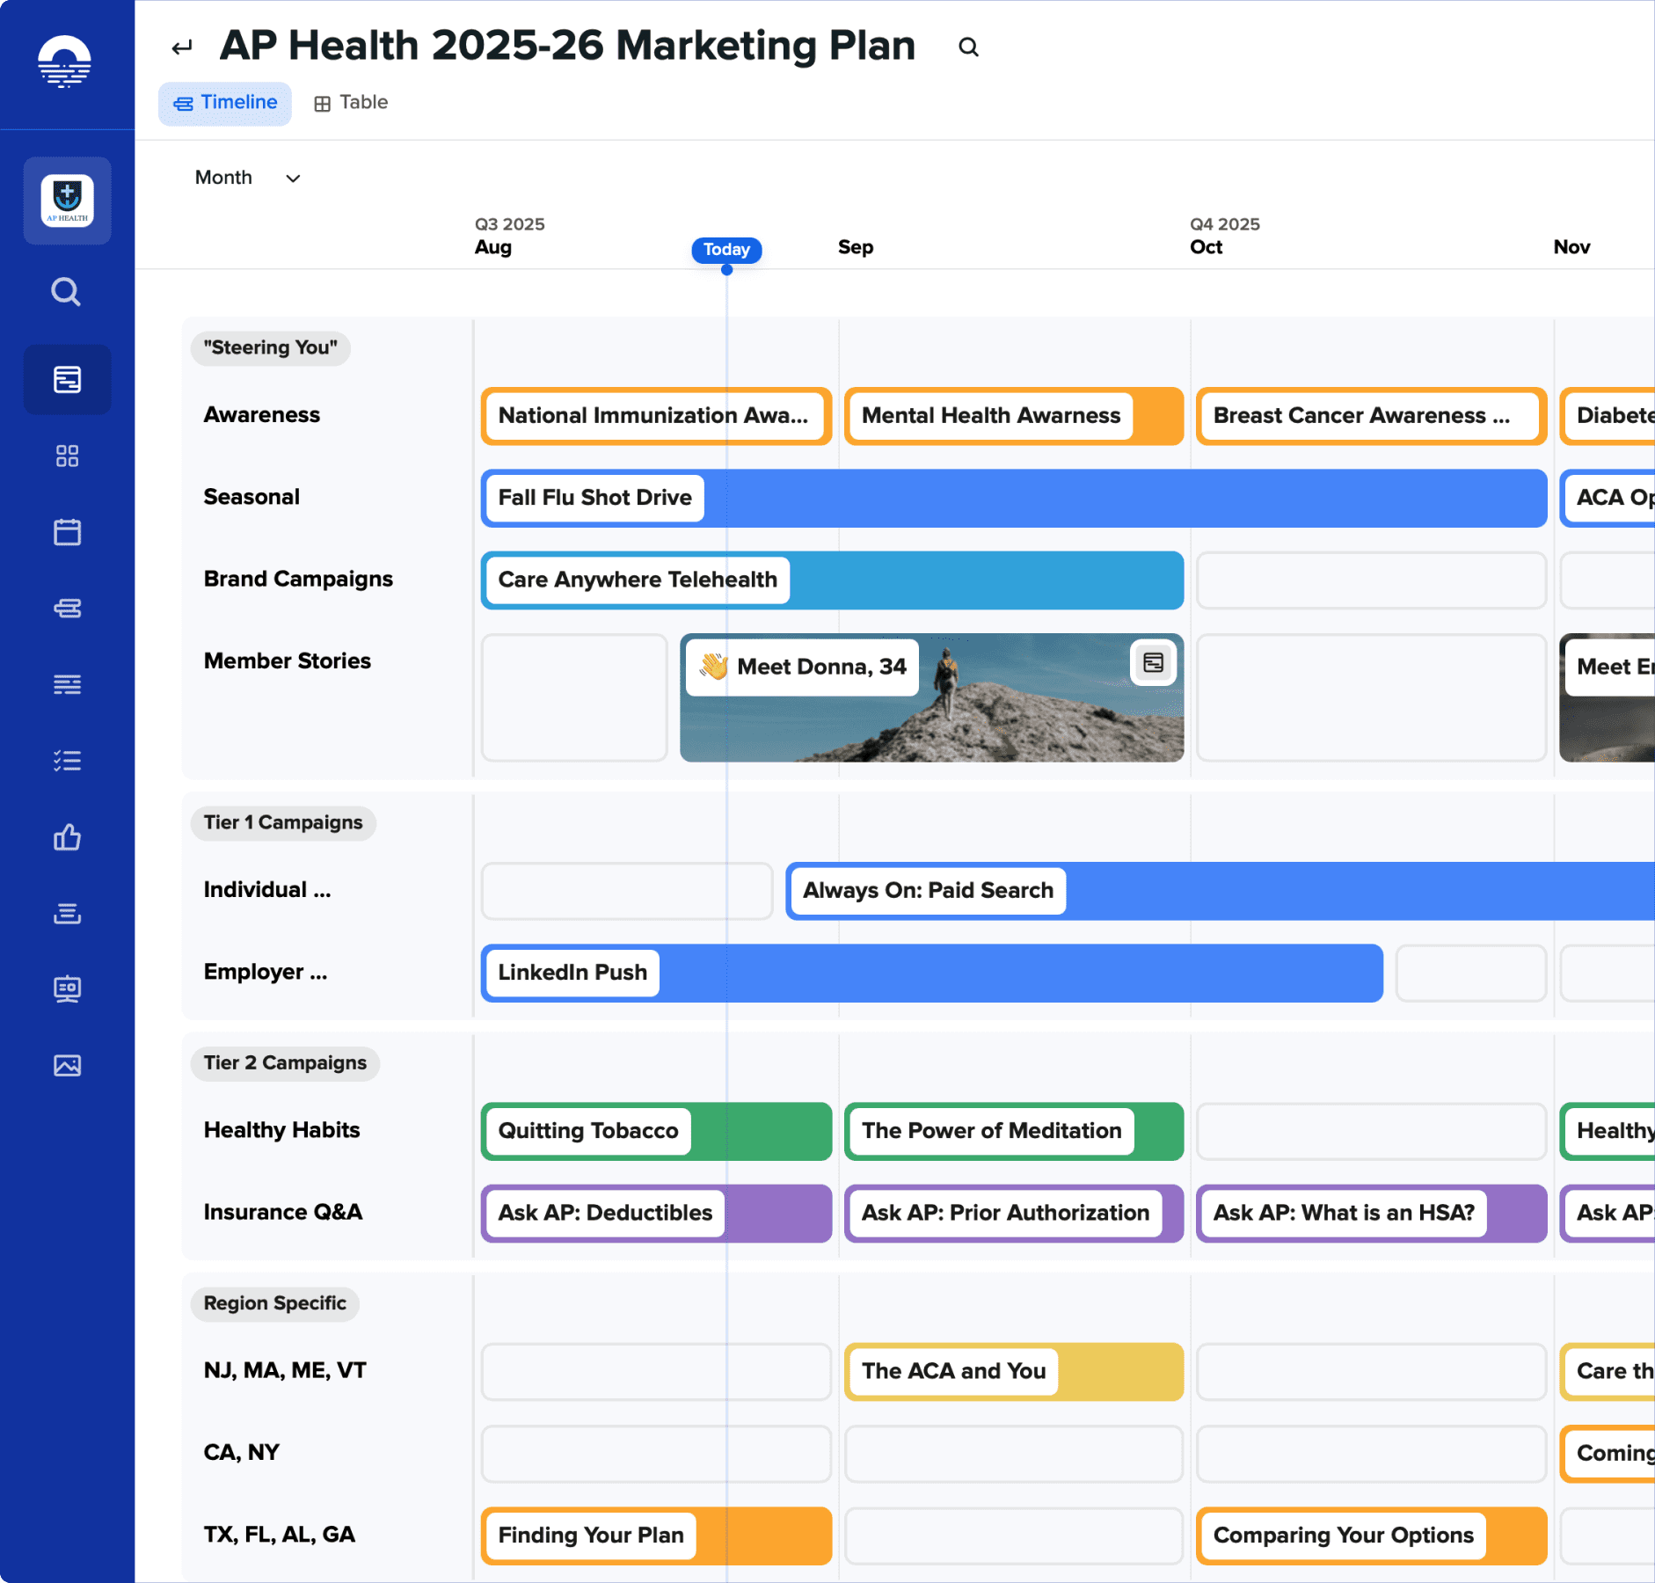Select the Timeline view tab
The image size is (1655, 1583).
point(225,103)
